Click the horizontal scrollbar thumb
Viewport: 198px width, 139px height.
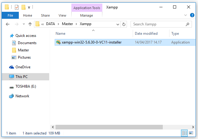coord(109,127)
